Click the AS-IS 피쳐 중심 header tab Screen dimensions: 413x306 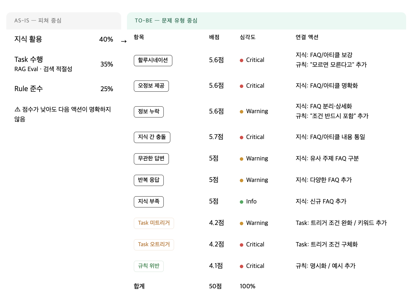point(63,21)
